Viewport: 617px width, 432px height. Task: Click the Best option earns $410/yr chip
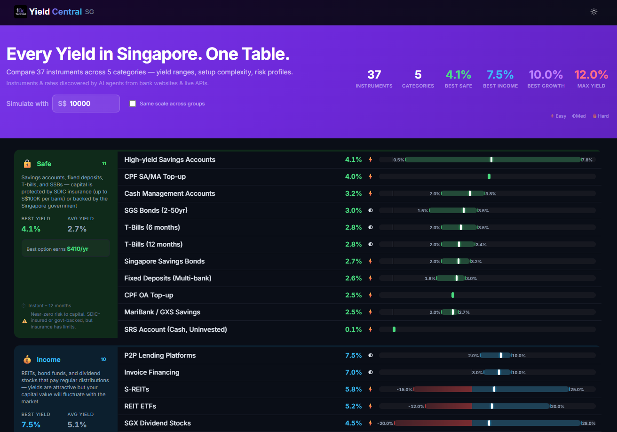[x=65, y=248]
